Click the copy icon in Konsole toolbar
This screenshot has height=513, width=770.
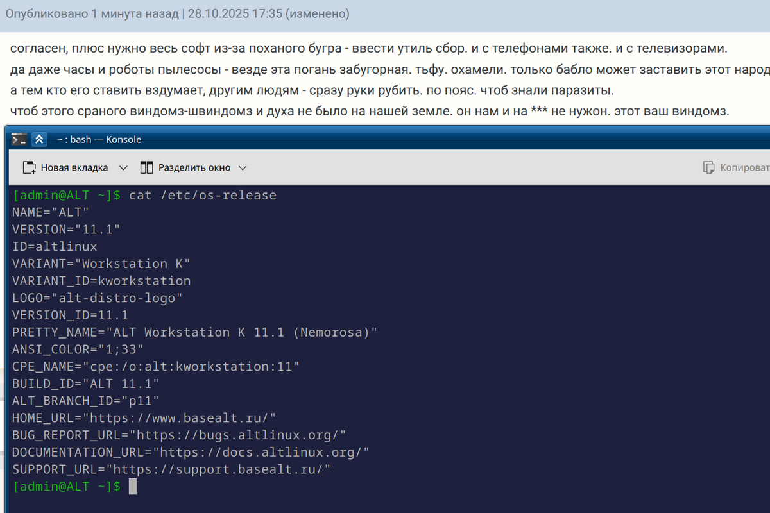709,168
